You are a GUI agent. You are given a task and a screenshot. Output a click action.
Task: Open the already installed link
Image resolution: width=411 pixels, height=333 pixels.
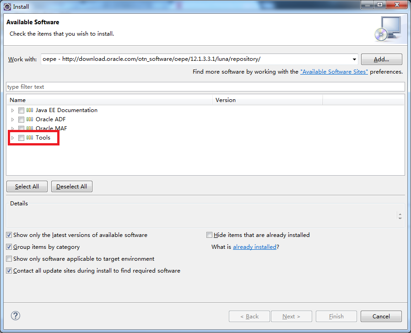[254, 247]
